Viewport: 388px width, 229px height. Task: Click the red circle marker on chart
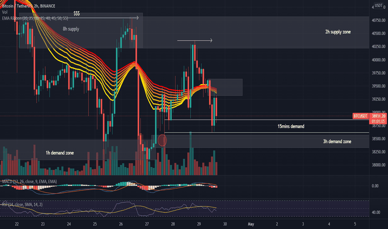point(162,140)
